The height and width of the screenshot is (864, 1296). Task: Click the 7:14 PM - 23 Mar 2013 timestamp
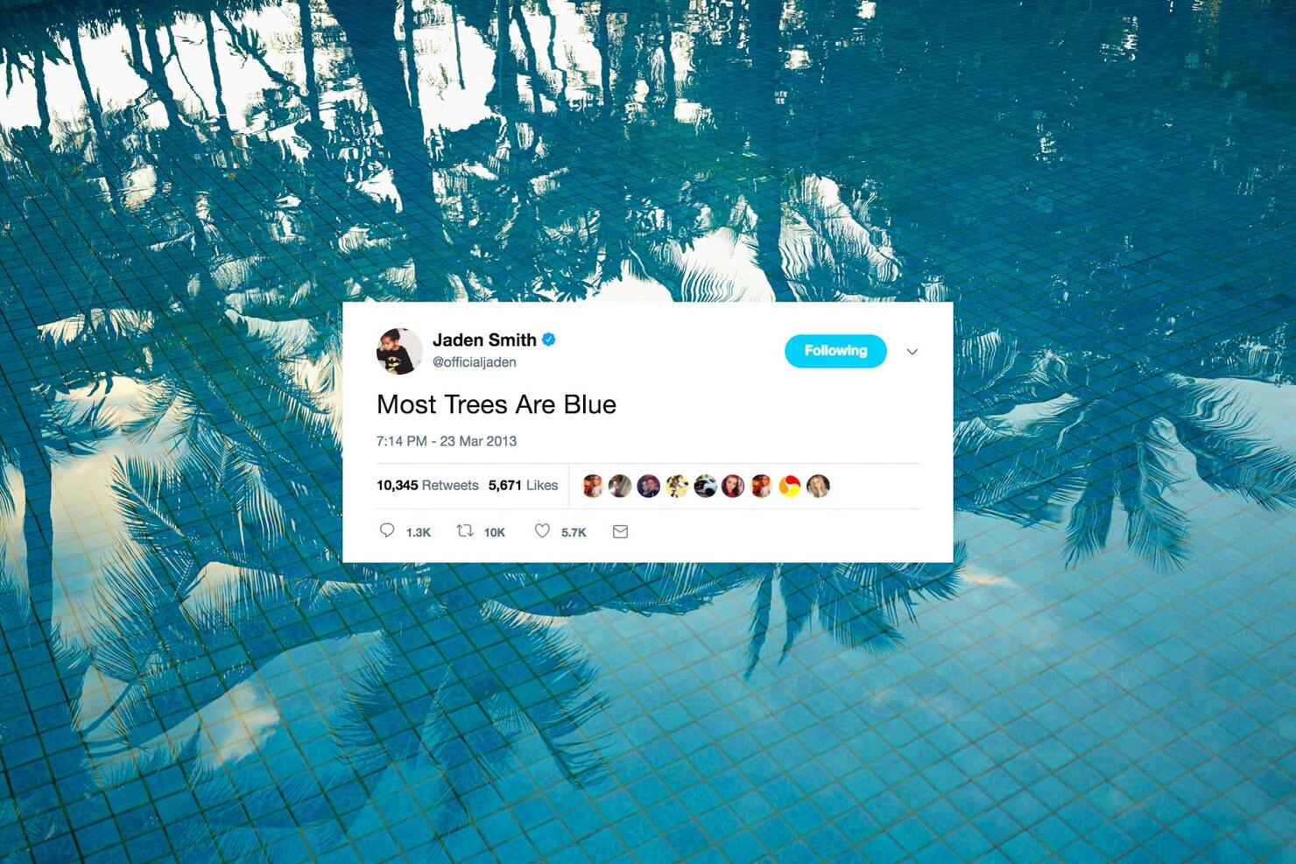coord(447,441)
